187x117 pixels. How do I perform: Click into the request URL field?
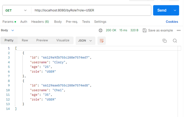click(91, 10)
